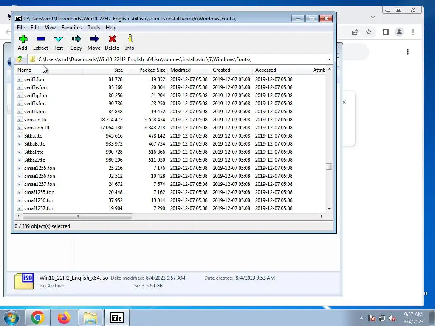Image resolution: width=435 pixels, height=326 pixels.
Task: Sort by the Created column header
Action: tap(231, 70)
